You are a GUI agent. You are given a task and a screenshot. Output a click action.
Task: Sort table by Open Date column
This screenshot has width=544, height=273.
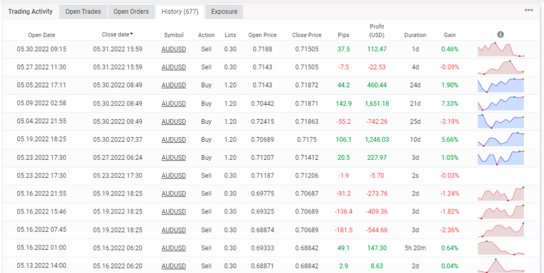click(41, 35)
